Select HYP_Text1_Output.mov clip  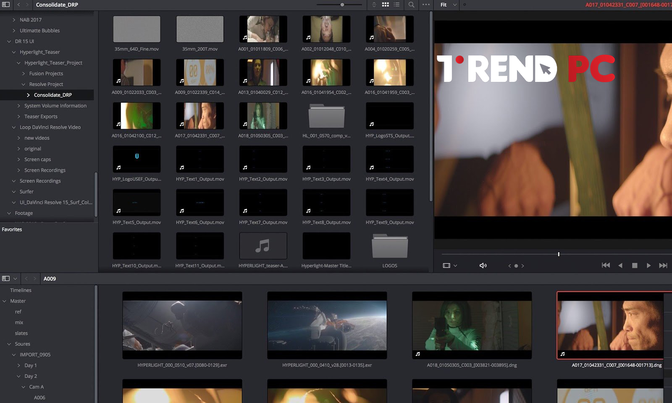200,159
